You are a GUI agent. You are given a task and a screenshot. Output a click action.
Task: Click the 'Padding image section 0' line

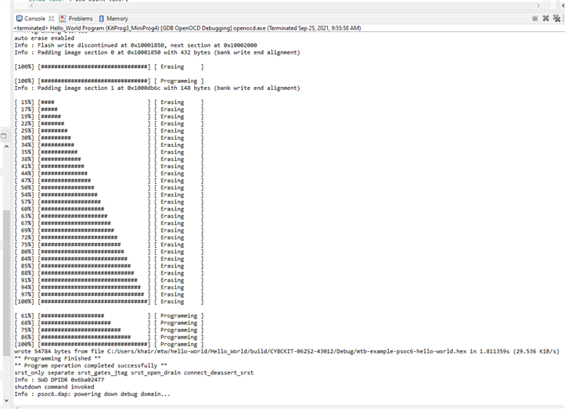(x=157, y=52)
